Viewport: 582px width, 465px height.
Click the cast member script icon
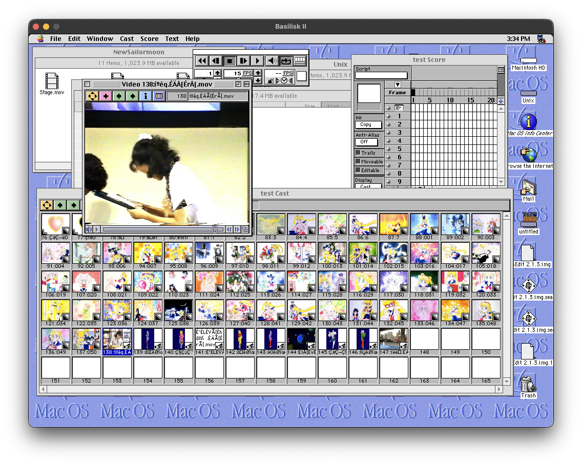(x=159, y=96)
